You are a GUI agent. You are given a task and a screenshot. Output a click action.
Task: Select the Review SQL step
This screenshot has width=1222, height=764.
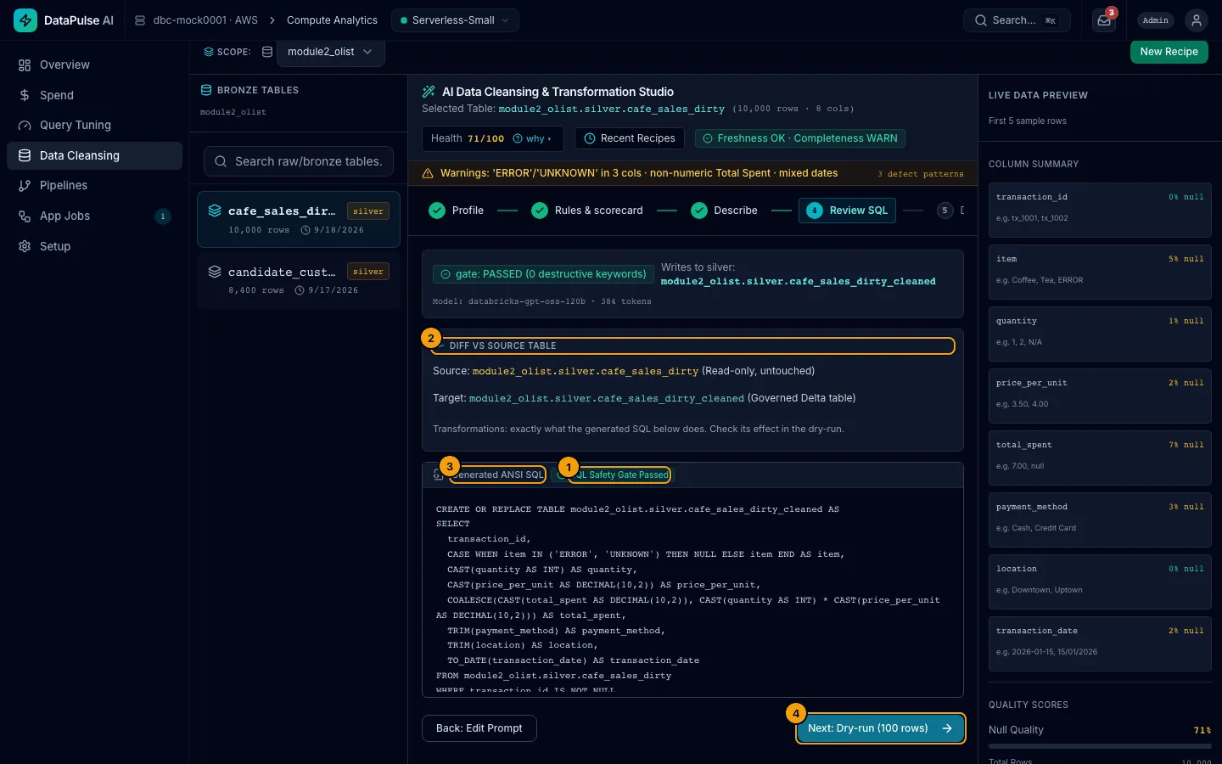point(847,211)
